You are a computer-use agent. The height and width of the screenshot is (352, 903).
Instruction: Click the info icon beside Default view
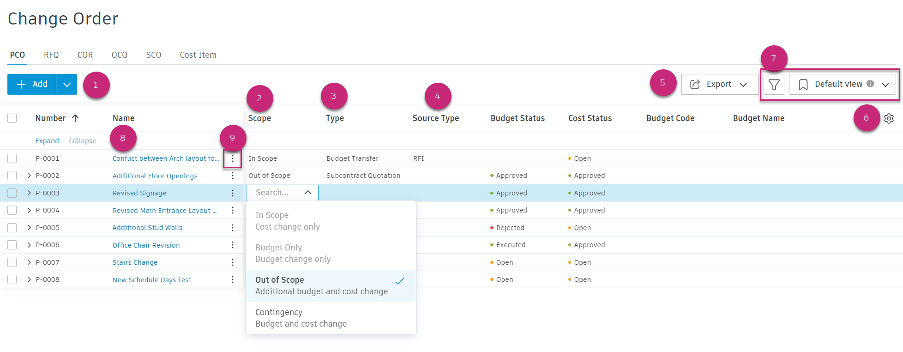click(870, 84)
